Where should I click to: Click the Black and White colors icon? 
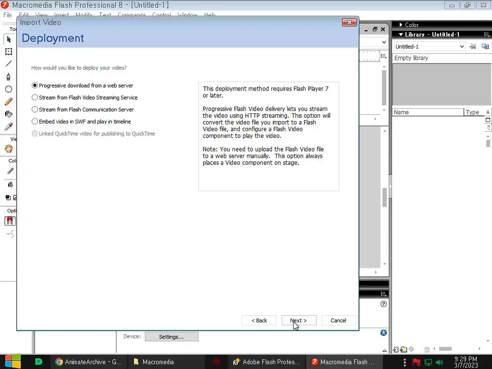(x=8, y=197)
